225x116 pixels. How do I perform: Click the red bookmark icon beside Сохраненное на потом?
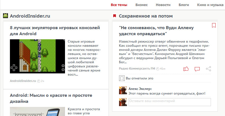click(x=115, y=16)
